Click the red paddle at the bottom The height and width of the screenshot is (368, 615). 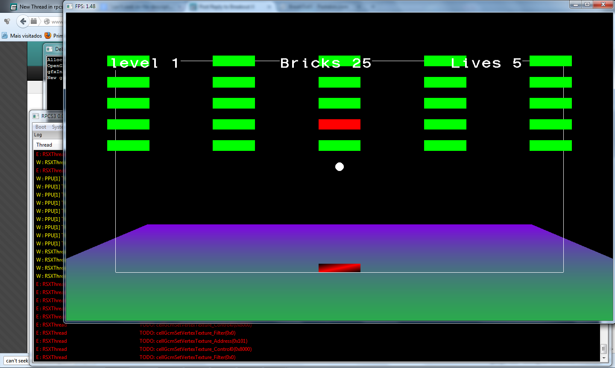[x=340, y=268]
